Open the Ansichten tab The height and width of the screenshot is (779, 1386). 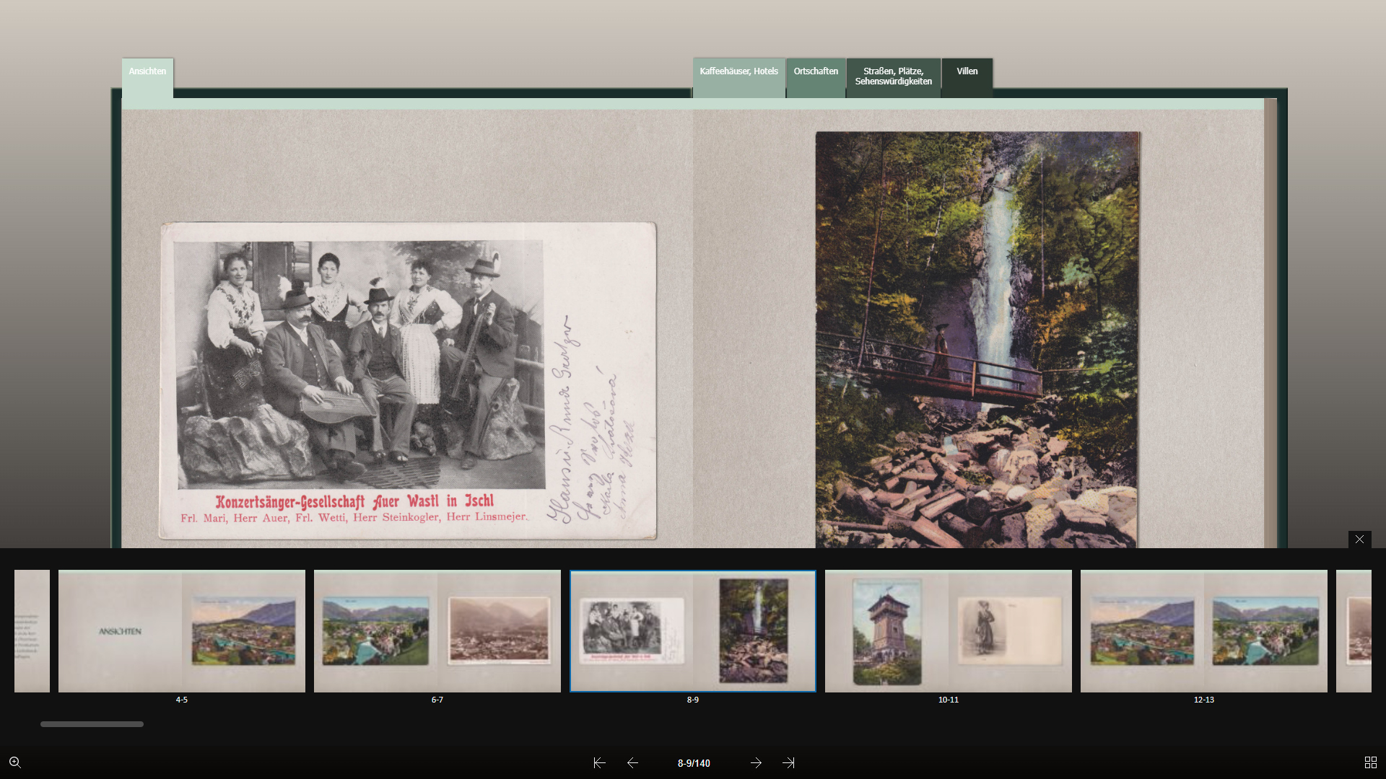(147, 72)
